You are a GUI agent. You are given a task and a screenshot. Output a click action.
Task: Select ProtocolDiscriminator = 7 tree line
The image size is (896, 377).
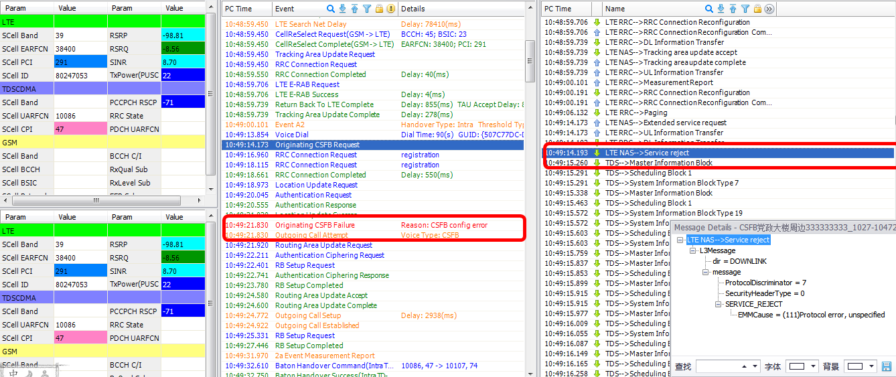click(765, 283)
